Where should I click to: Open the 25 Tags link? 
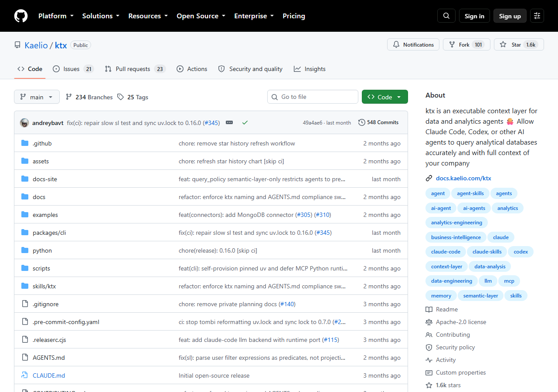133,97
